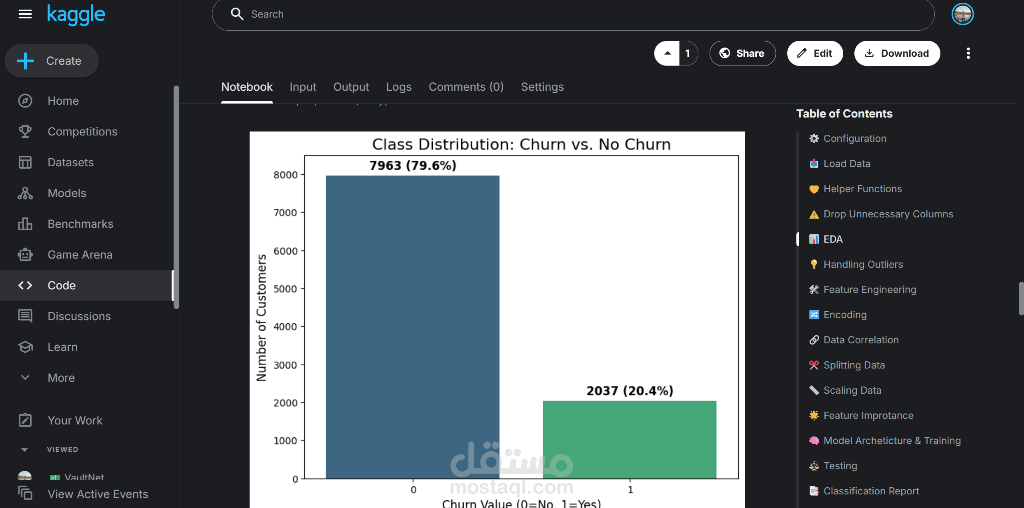Open Competitions trophy icon in sidebar
This screenshot has width=1024, height=508.
coord(25,131)
